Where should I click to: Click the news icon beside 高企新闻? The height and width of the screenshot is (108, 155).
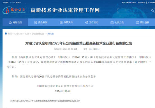pos(36,22)
